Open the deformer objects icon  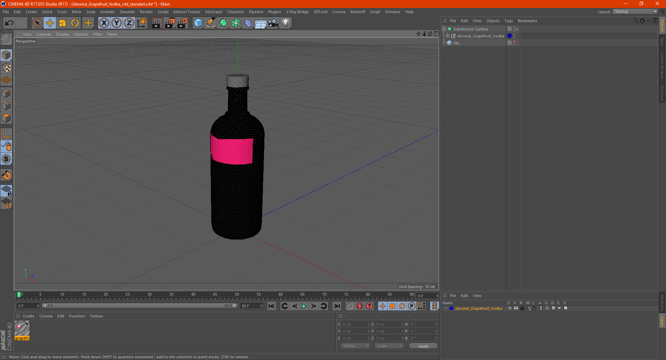pos(248,23)
